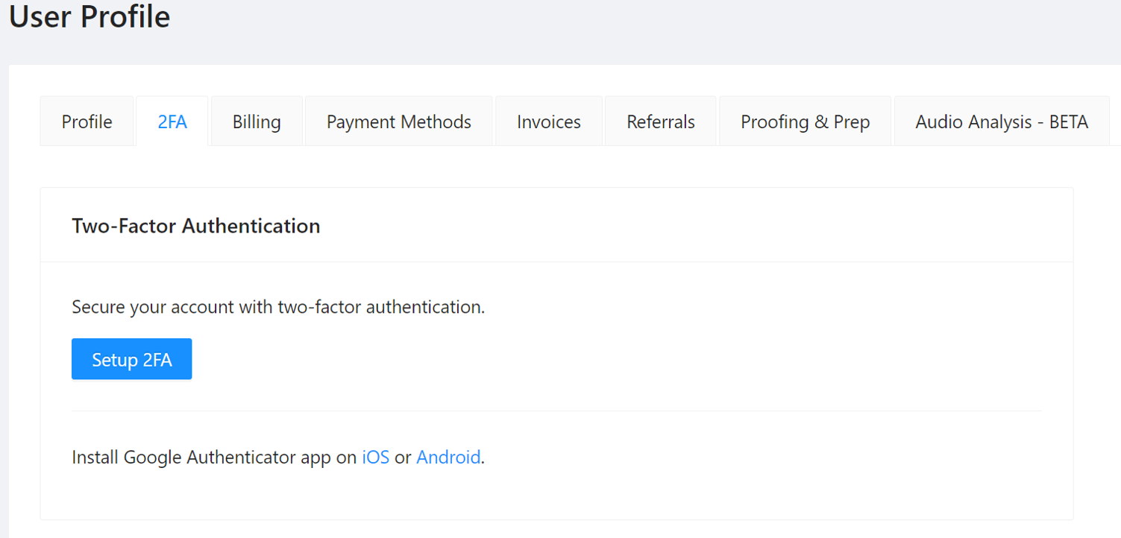This screenshot has width=1121, height=538.
Task: Go to the Proofing & Prep tab
Action: click(x=805, y=121)
